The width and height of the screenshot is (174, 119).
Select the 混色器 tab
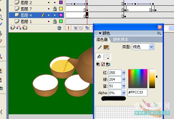click(x=102, y=40)
